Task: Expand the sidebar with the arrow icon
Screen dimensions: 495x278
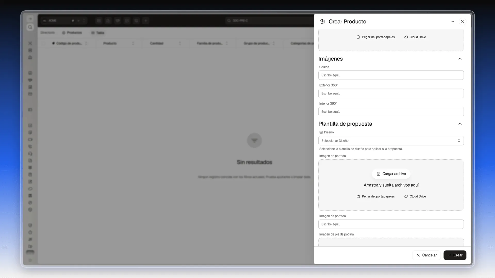Action: (x=30, y=19)
